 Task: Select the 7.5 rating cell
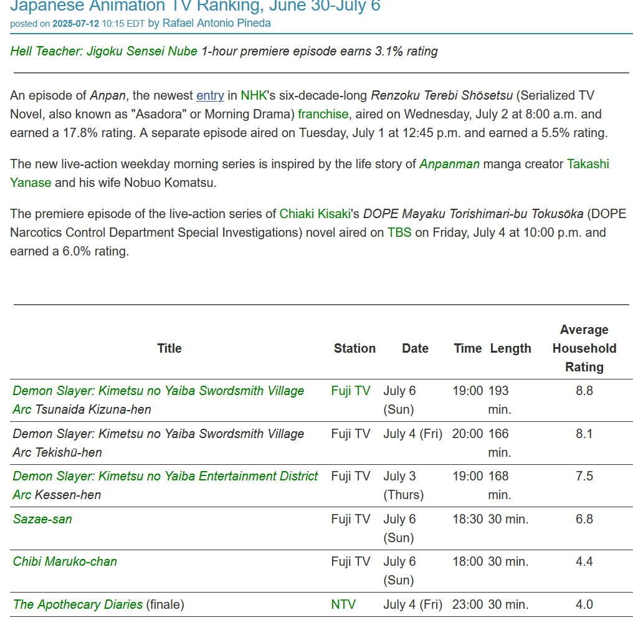[584, 476]
